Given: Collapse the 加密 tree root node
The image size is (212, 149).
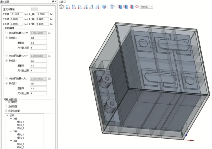Looking at the screenshot, I should [7, 115].
